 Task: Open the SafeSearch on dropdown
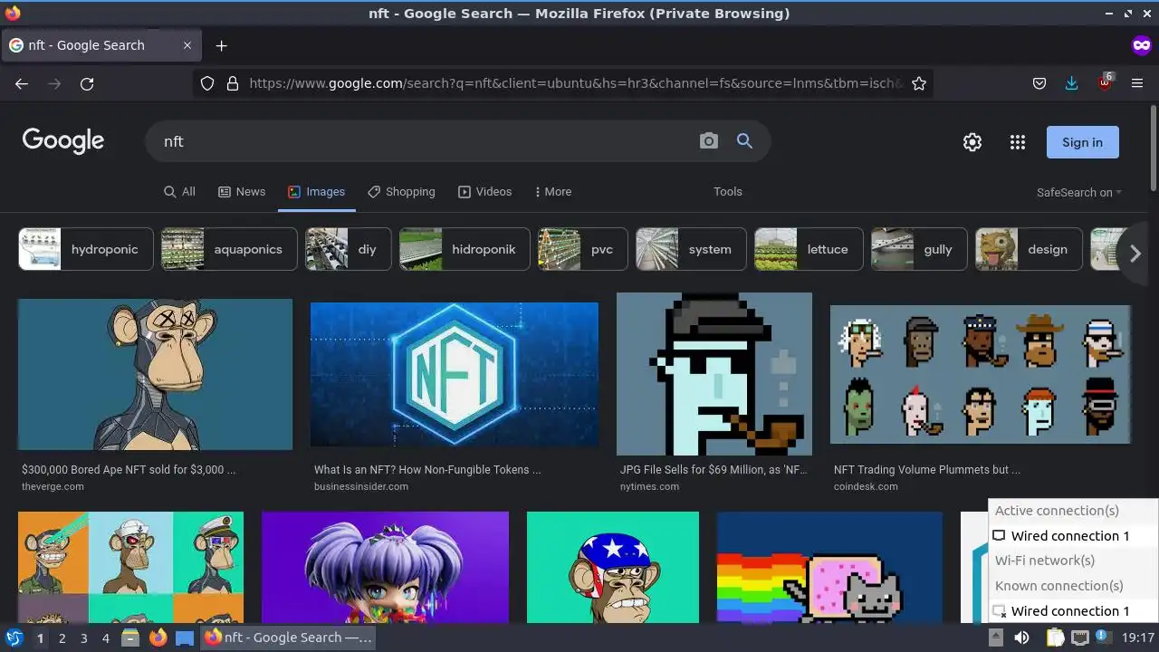click(1078, 192)
